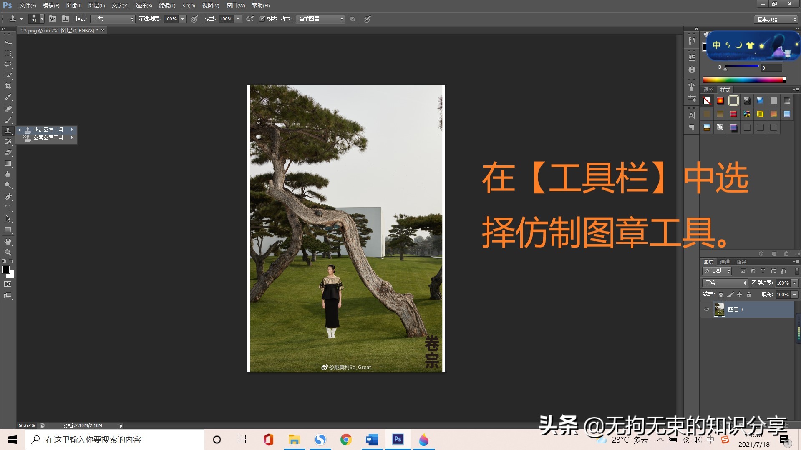This screenshot has width=801, height=450.
Task: Lock transparent pixels for the layer
Action: click(x=721, y=294)
